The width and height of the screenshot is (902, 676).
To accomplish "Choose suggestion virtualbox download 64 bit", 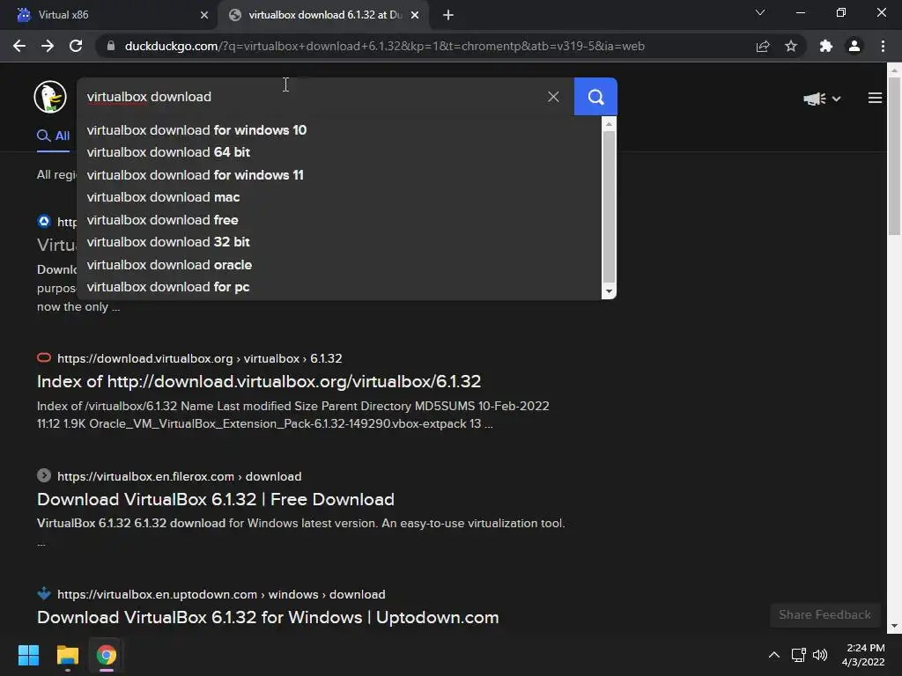I will 340,152.
